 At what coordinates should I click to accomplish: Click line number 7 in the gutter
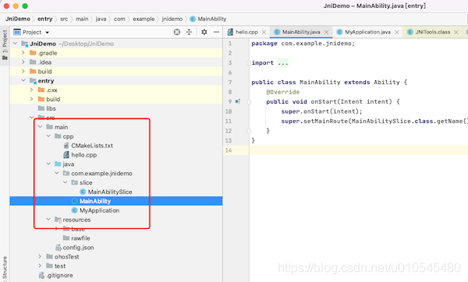pos(230,83)
